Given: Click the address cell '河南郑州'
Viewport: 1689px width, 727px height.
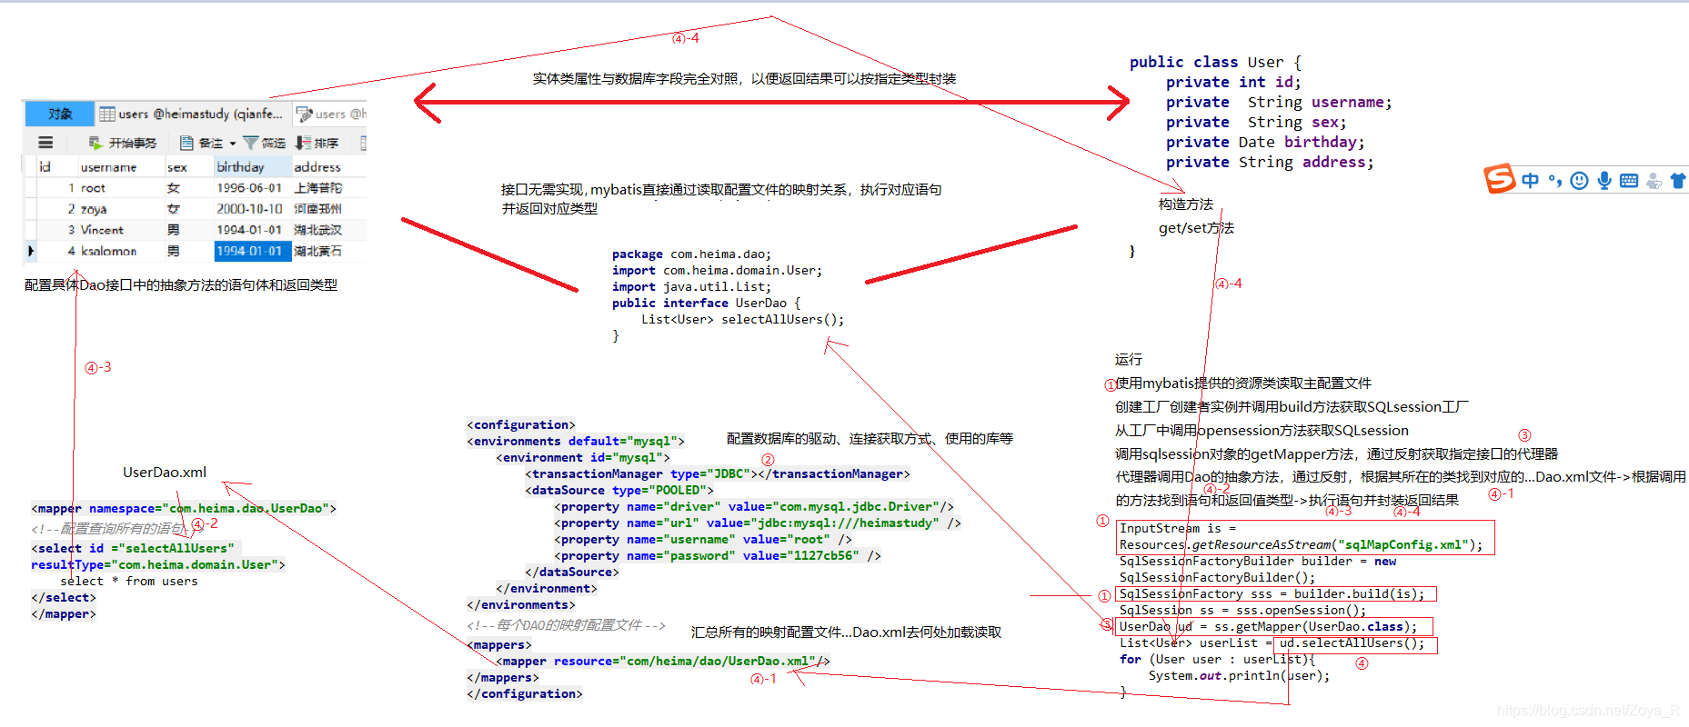Looking at the screenshot, I should click(x=328, y=209).
